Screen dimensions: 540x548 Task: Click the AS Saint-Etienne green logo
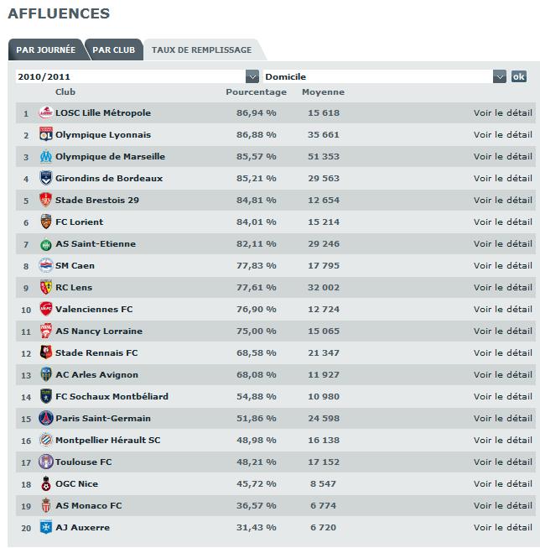[x=46, y=244]
